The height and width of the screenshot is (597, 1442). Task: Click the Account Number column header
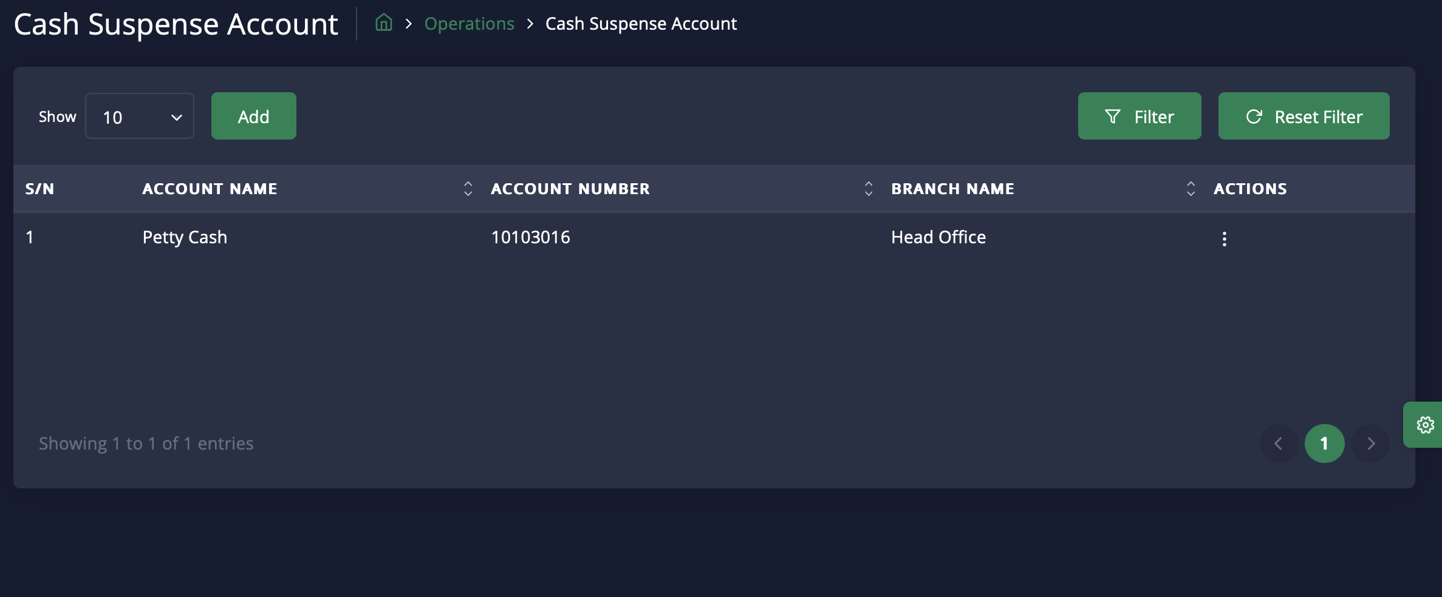[570, 189]
